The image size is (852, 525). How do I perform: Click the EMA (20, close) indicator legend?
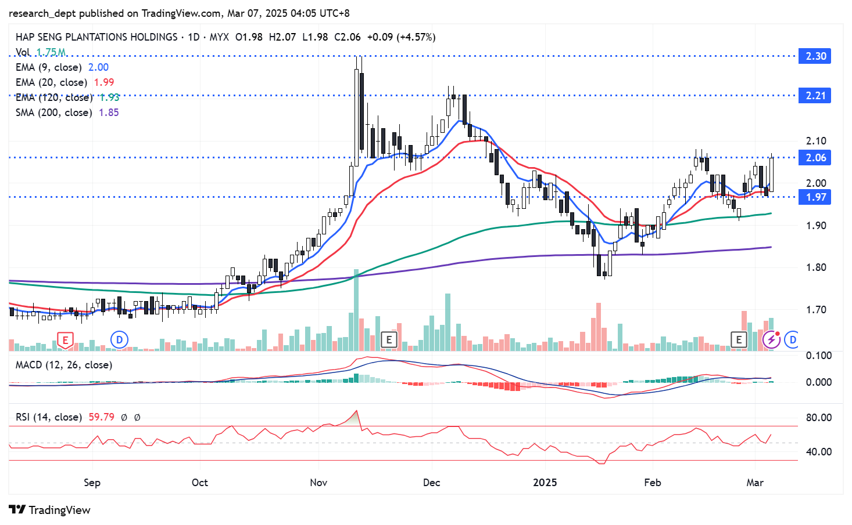click(x=65, y=82)
